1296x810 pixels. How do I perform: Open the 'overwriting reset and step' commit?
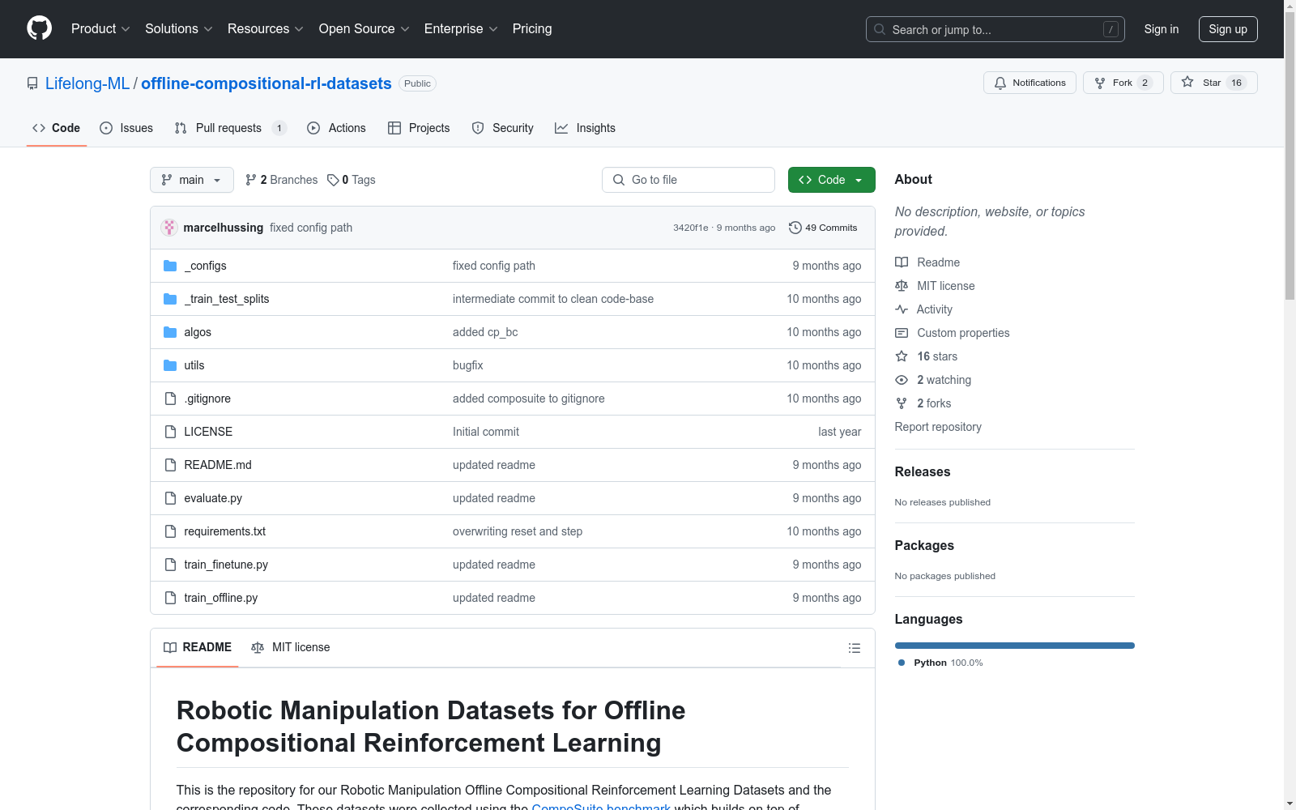click(x=518, y=531)
